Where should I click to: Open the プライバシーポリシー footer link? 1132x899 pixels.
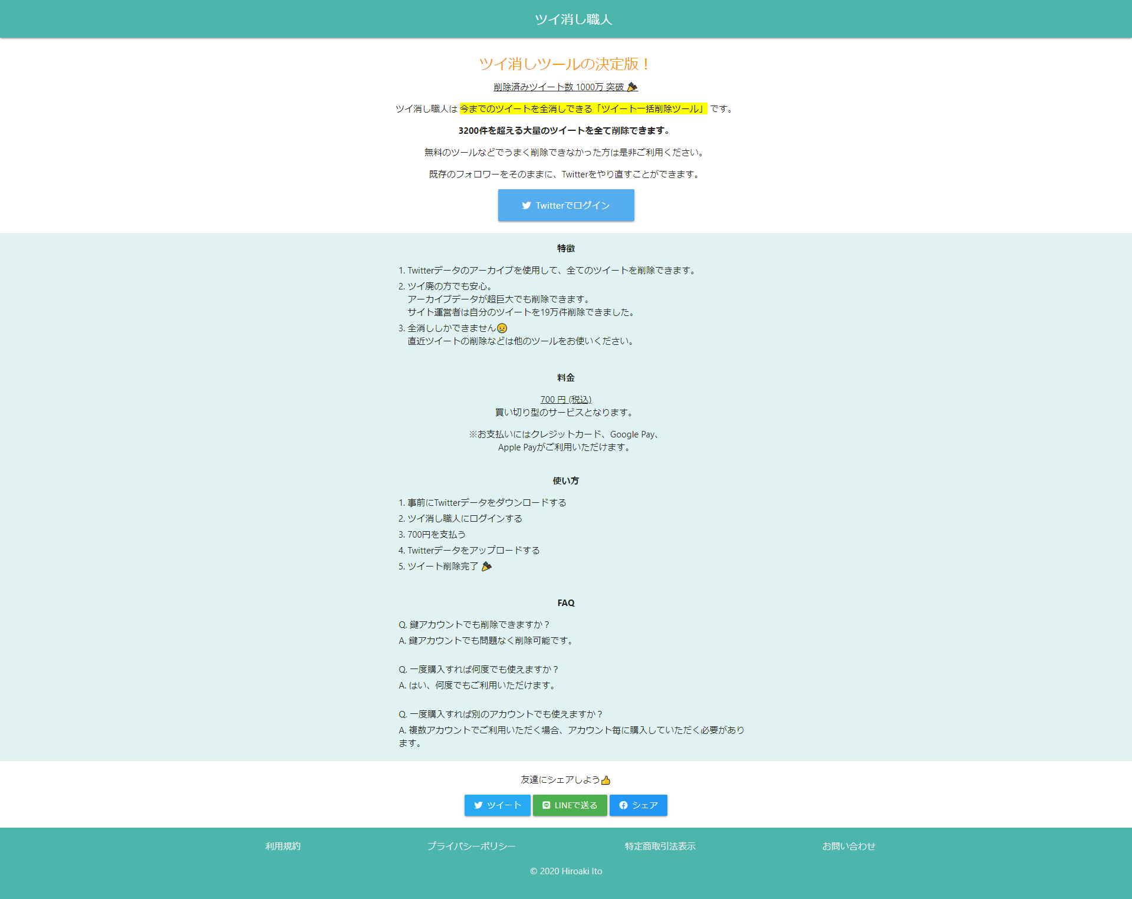click(471, 847)
